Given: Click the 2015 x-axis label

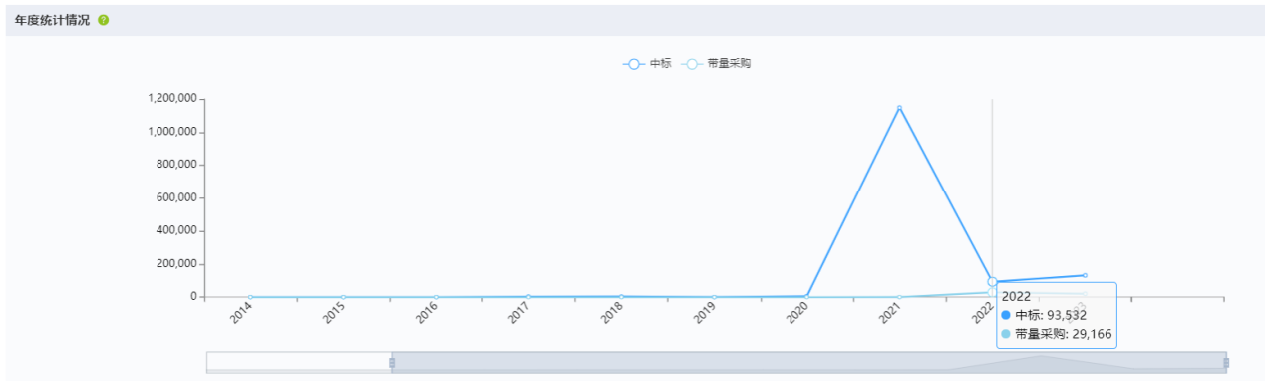Looking at the screenshot, I should point(334,314).
